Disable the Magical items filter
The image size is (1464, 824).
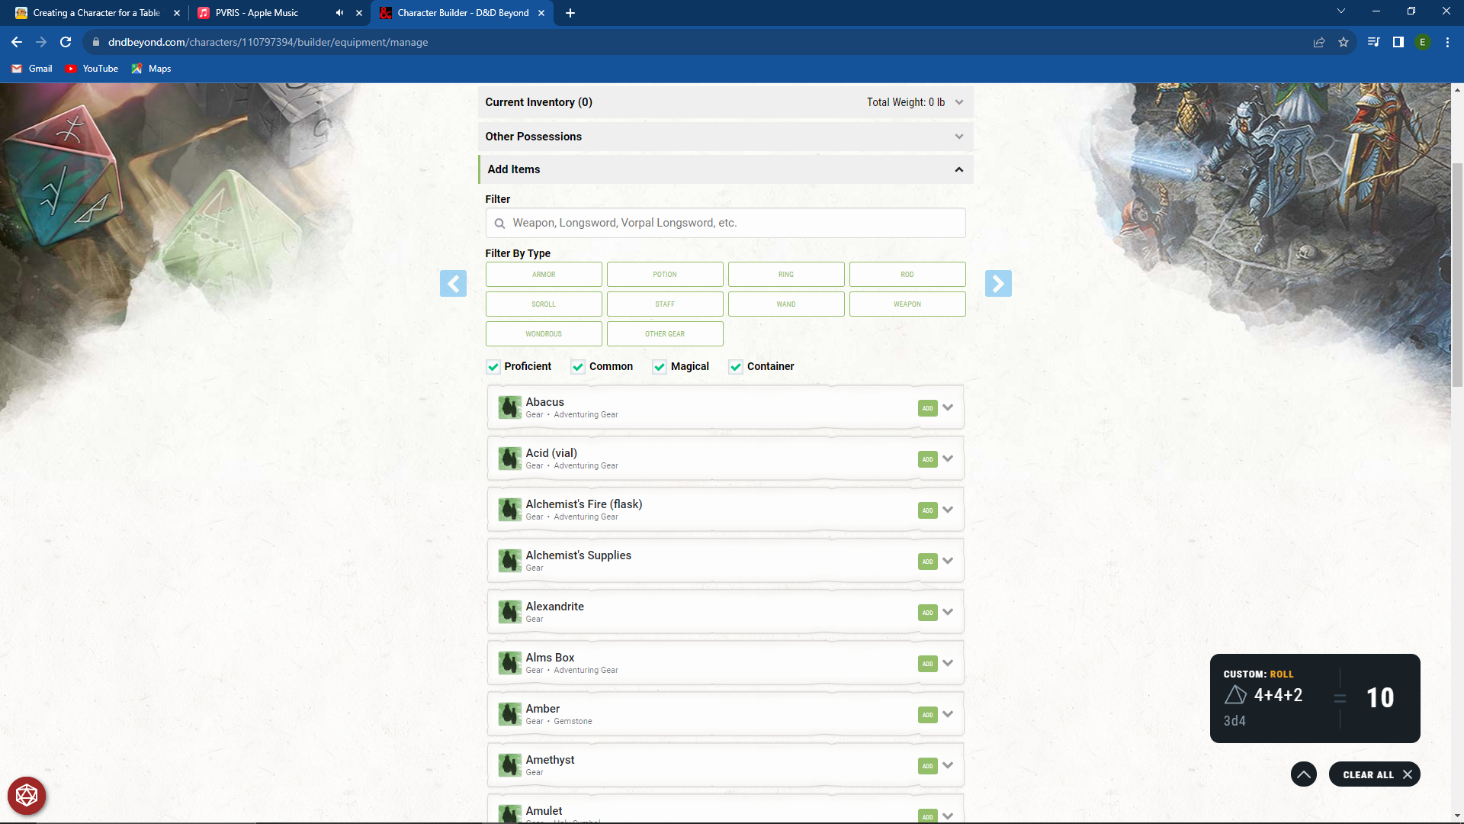pos(659,367)
